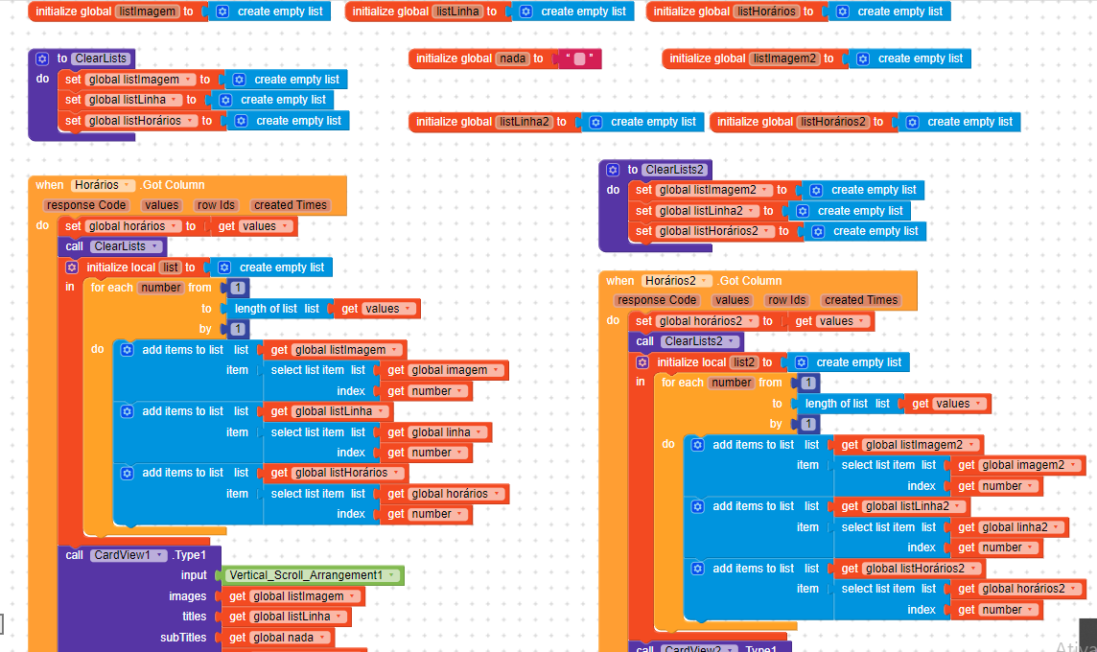Edit the 'from' start value in Horários2 loop

tap(808, 384)
